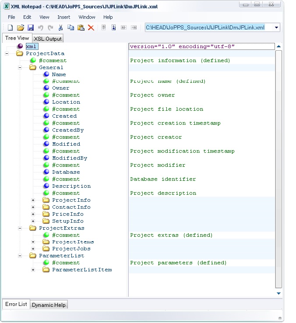Open a file with folder icon
296x323 pixels.
pos(21,28)
